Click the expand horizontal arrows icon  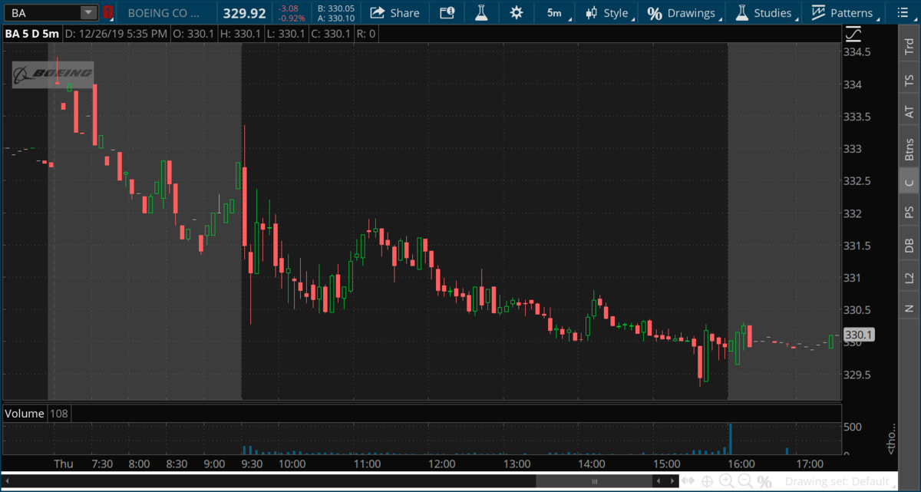click(x=688, y=481)
